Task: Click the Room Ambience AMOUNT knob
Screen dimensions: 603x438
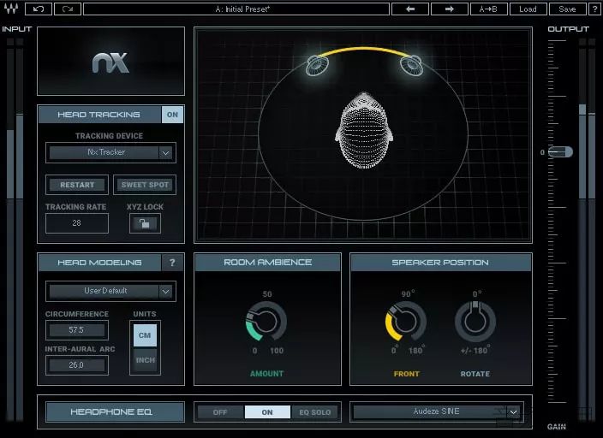Action: point(266,321)
